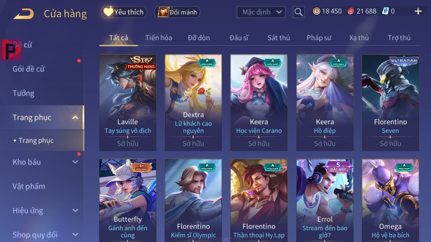The image size is (431, 242).
Task: Expand the Hiệu ứng sidebar section
Action: (x=75, y=211)
